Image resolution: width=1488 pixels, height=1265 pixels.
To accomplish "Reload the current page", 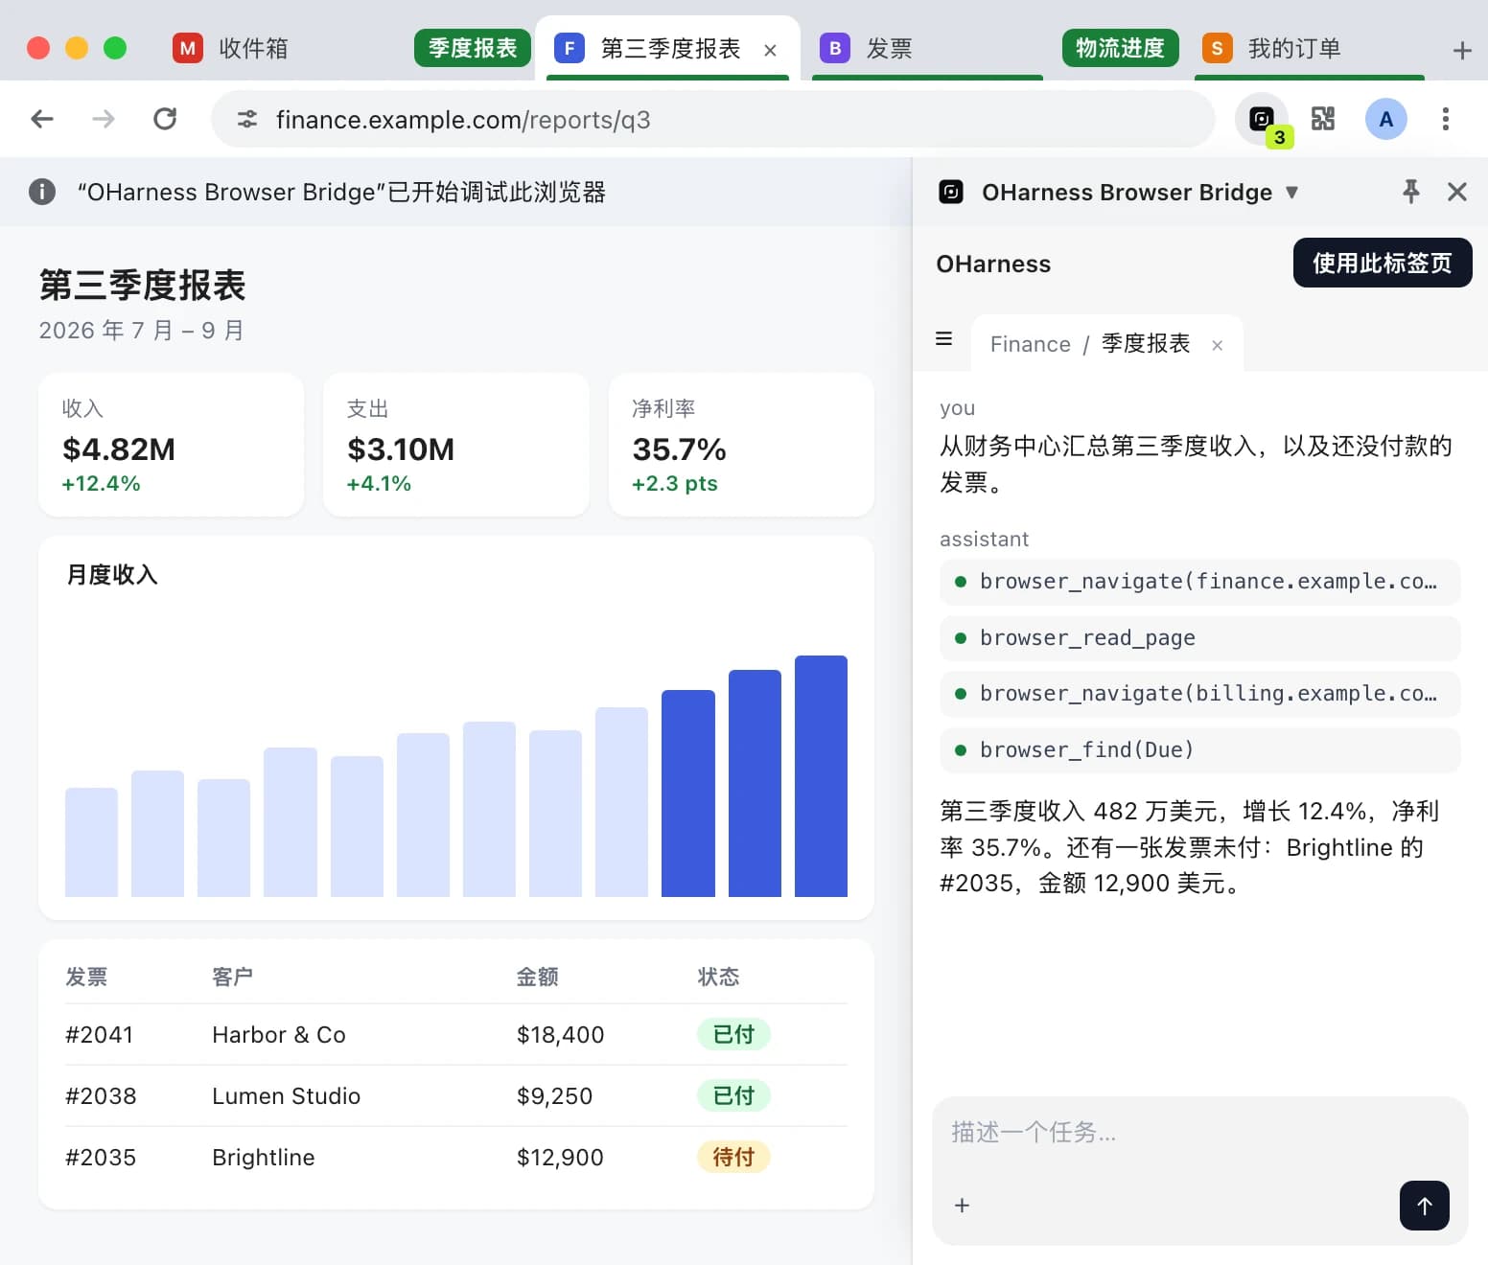I will [x=165, y=119].
